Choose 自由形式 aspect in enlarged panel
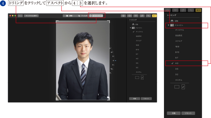This screenshot has width=211, height=118. 179,35
